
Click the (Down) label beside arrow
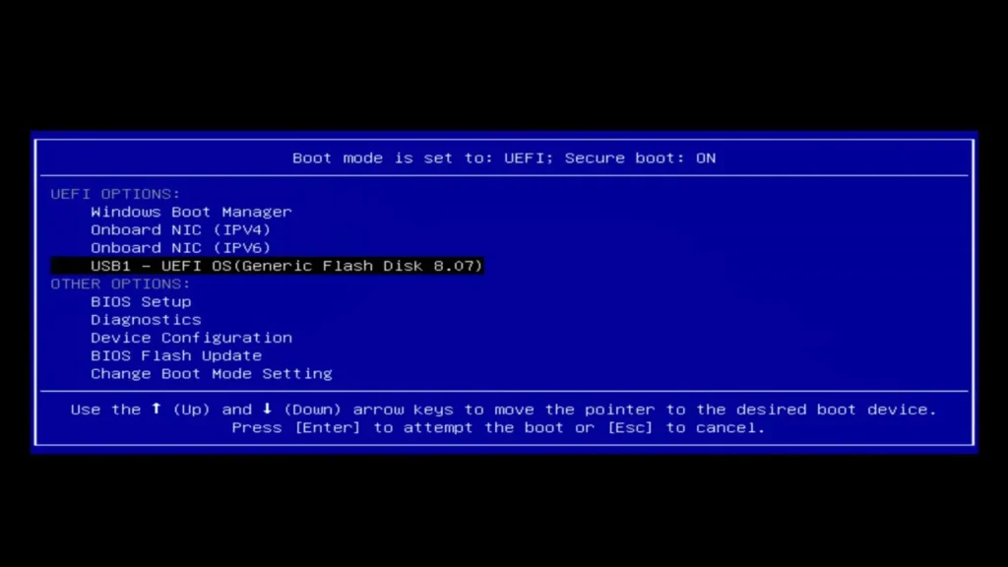(312, 410)
